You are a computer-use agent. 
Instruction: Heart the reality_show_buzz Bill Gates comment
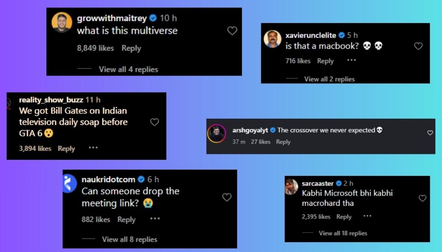click(155, 122)
